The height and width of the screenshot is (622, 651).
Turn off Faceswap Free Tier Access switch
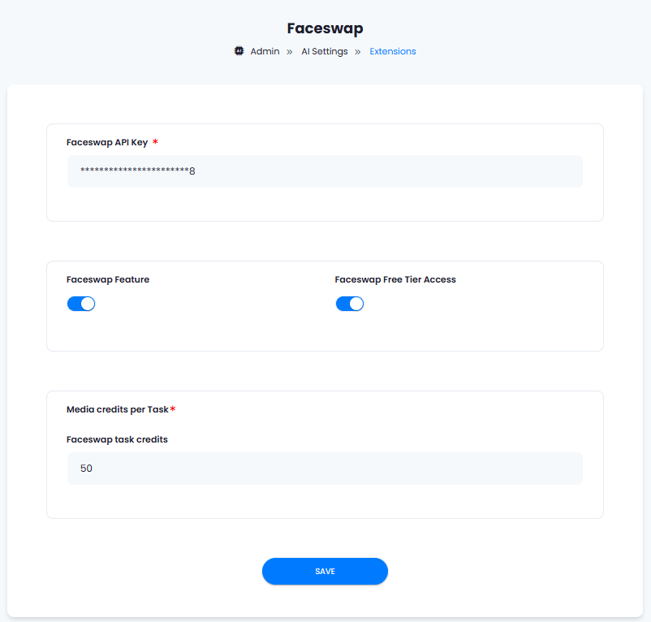[x=350, y=304]
